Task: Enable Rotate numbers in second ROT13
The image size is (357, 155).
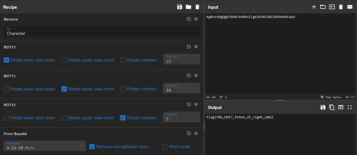Action: coord(123,89)
